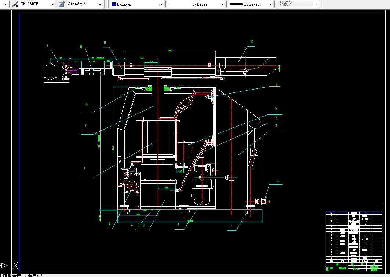
Task: Click the dimension style icon beside TH_GBDIM
Action: [14, 4]
